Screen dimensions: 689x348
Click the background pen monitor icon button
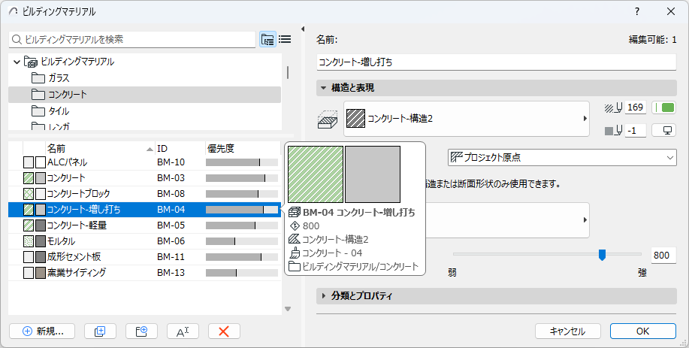(x=665, y=131)
